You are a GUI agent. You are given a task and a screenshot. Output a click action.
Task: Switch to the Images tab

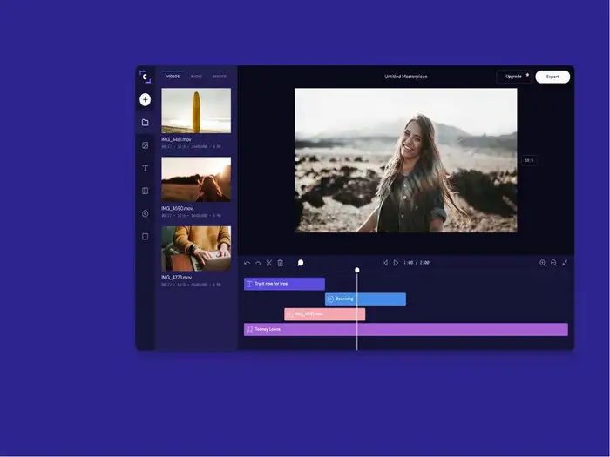[x=219, y=77]
